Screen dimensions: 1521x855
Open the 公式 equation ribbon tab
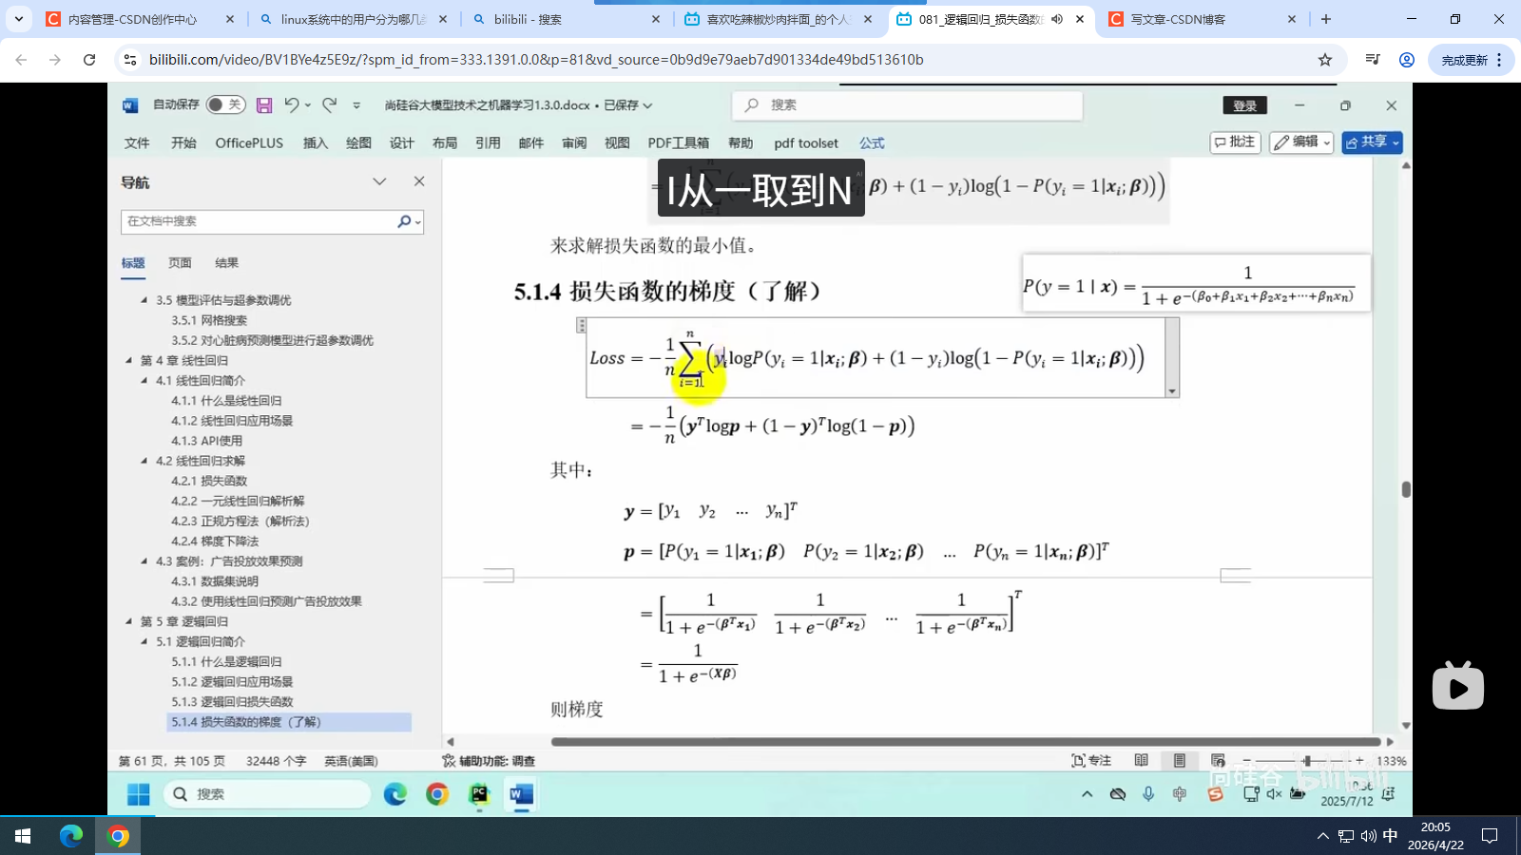(872, 142)
